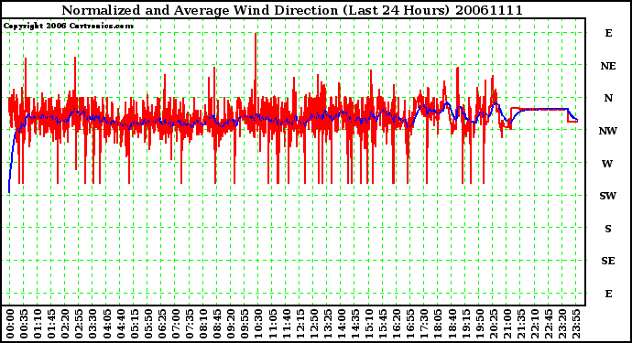Select the 'N' direction axis label
This screenshot has height=343, width=632.
608,98
